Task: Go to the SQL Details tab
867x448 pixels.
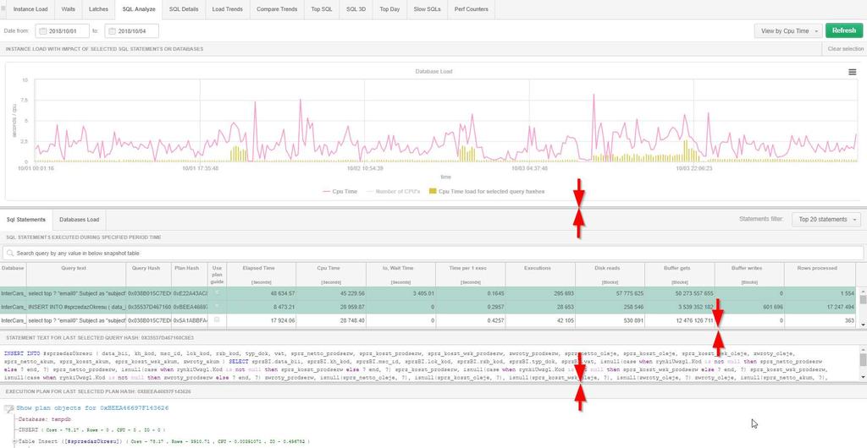Action: tap(184, 9)
